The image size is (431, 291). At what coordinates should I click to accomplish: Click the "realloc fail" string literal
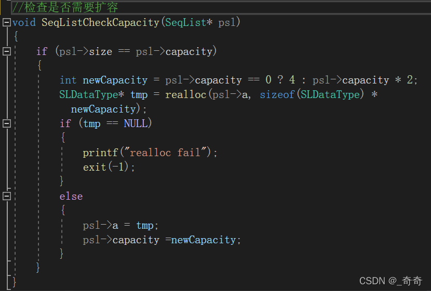click(165, 153)
